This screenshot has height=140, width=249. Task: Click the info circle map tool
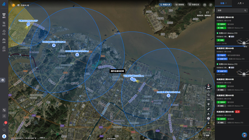point(209,119)
